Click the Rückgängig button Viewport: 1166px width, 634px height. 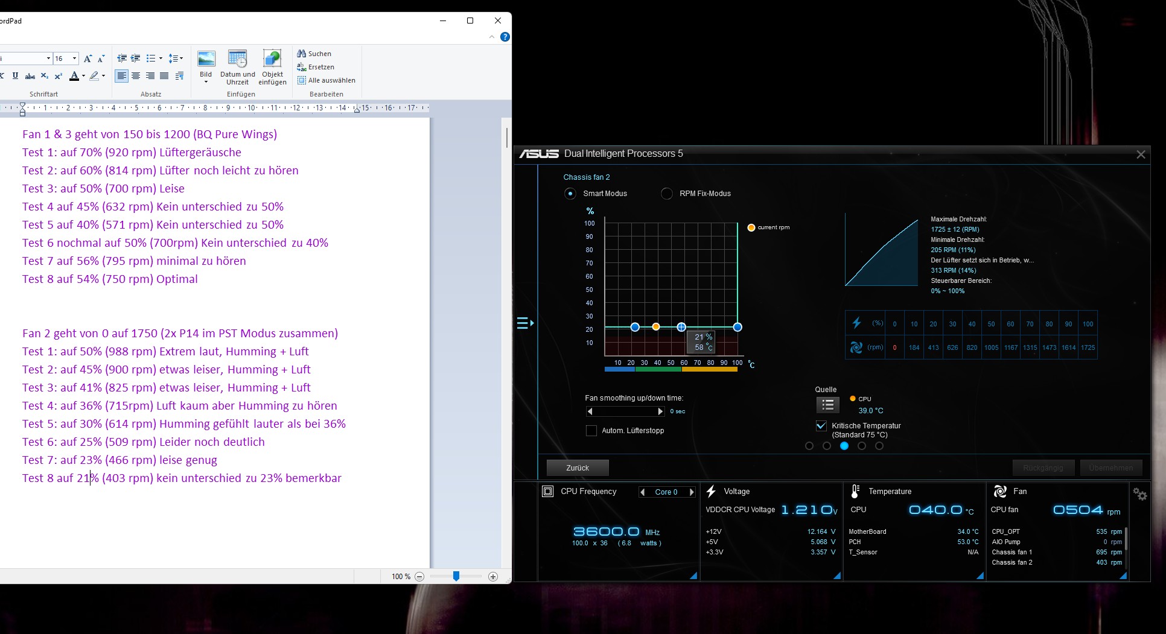pyautogui.click(x=1043, y=468)
